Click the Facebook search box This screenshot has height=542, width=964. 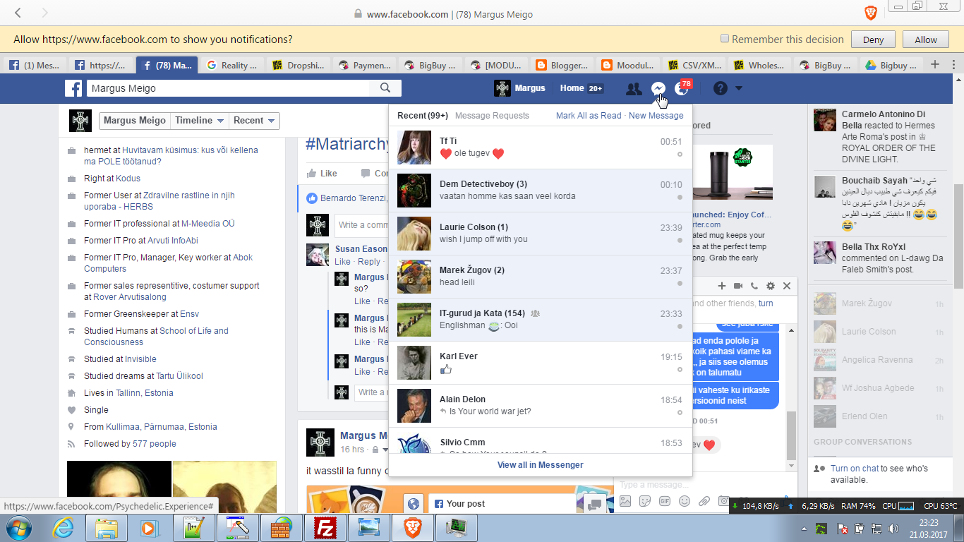pyautogui.click(x=229, y=88)
